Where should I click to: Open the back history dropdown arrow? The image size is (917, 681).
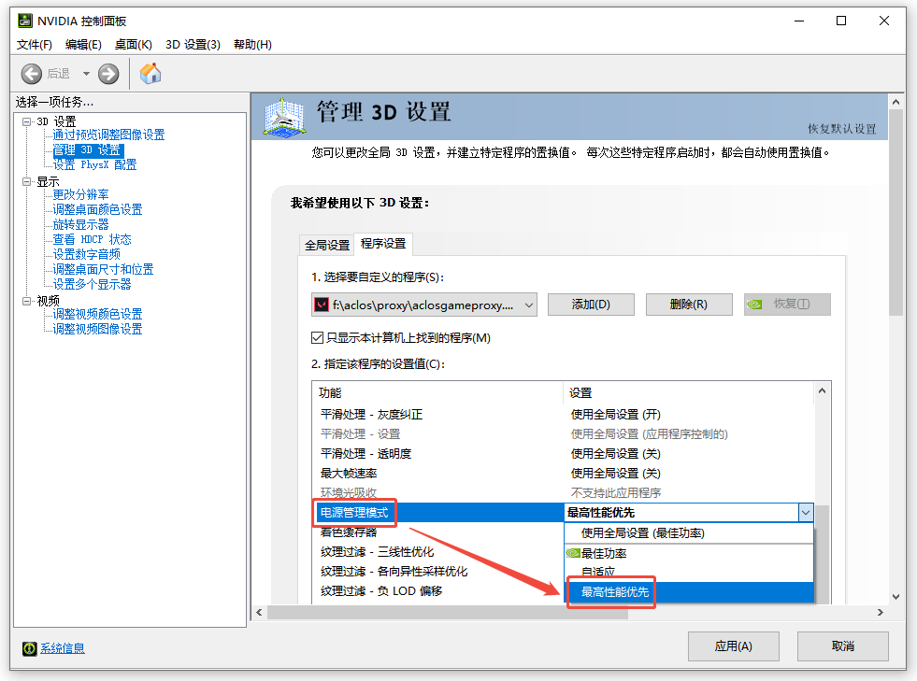click(x=86, y=74)
